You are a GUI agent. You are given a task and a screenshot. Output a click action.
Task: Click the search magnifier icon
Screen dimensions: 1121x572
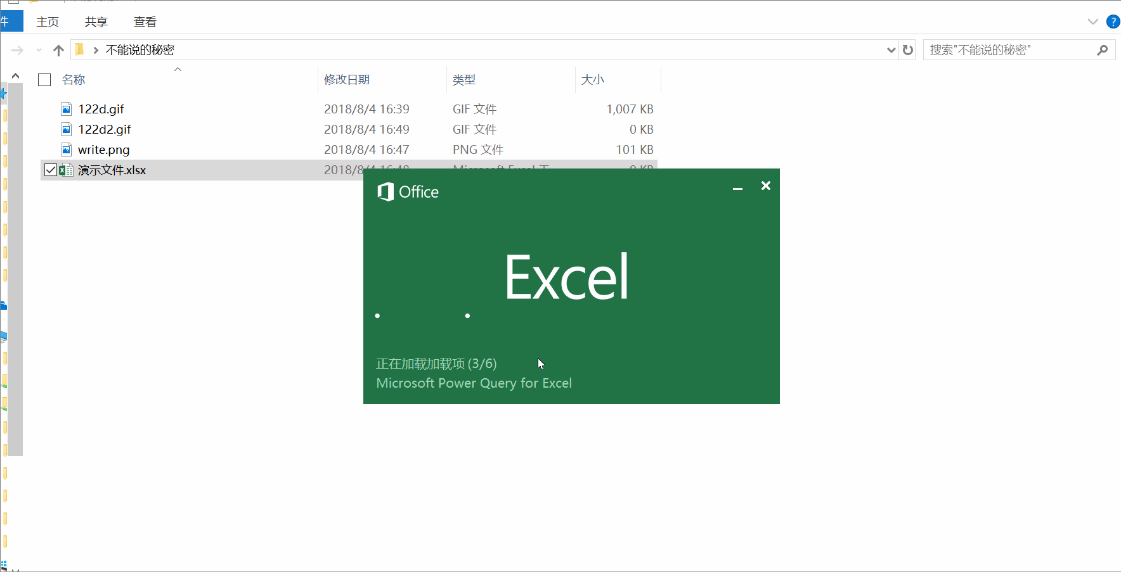point(1103,49)
